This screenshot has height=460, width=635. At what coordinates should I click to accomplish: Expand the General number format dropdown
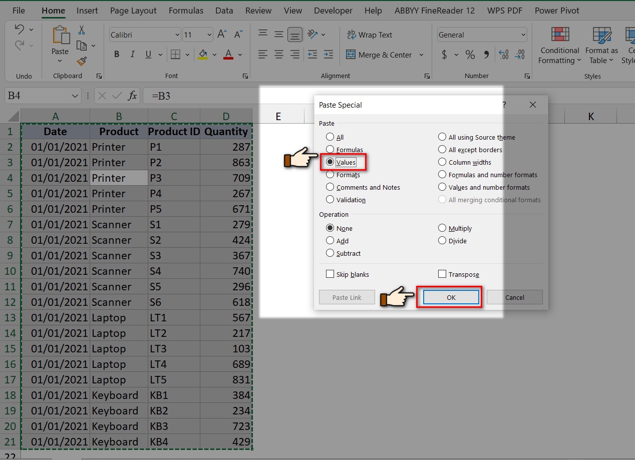[523, 35]
